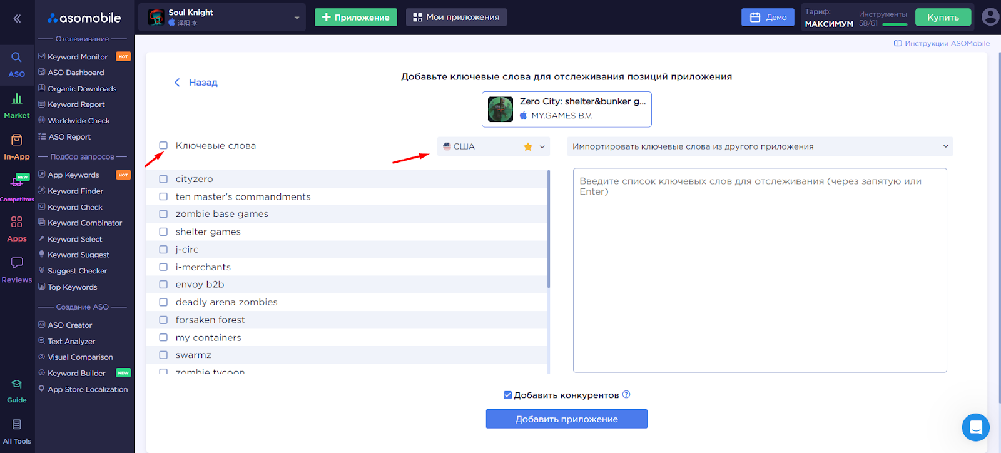Open Reviews section speech bubble icon
This screenshot has height=453, width=1001.
coord(17,263)
